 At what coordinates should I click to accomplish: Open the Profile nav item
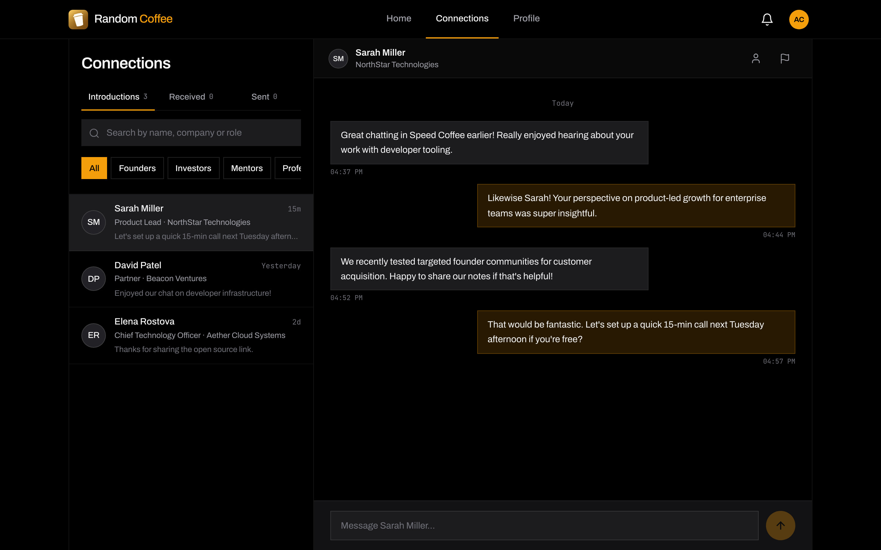point(526,19)
